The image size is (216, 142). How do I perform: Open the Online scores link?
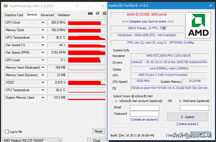point(187,124)
